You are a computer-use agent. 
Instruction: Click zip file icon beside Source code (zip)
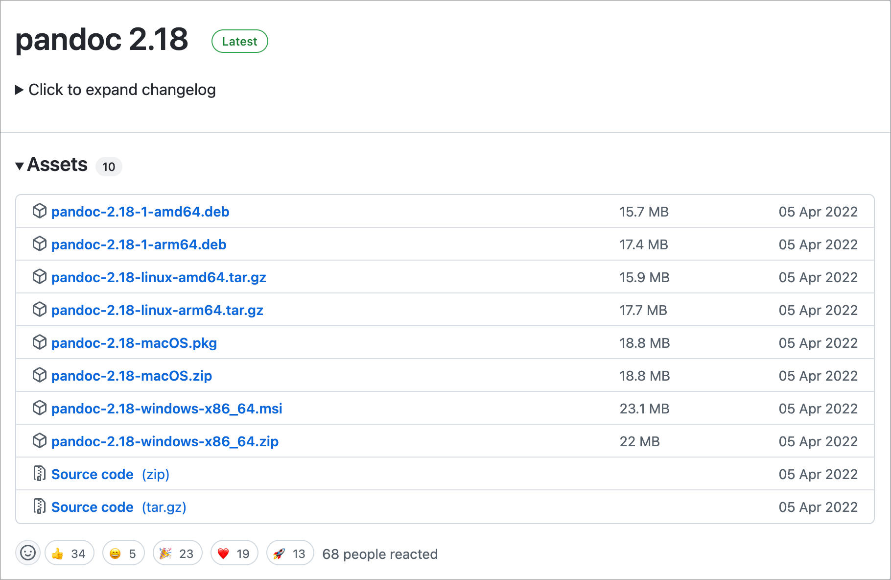pyautogui.click(x=39, y=473)
